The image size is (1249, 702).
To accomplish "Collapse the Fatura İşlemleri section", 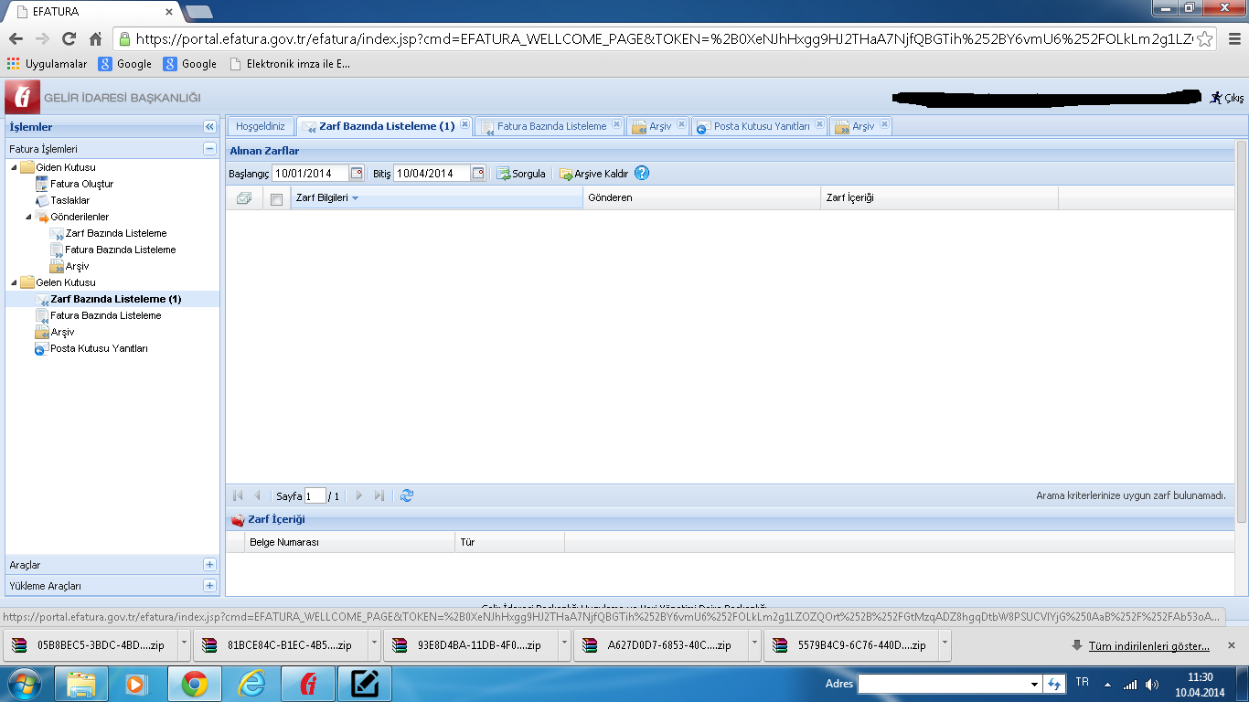I will point(209,148).
